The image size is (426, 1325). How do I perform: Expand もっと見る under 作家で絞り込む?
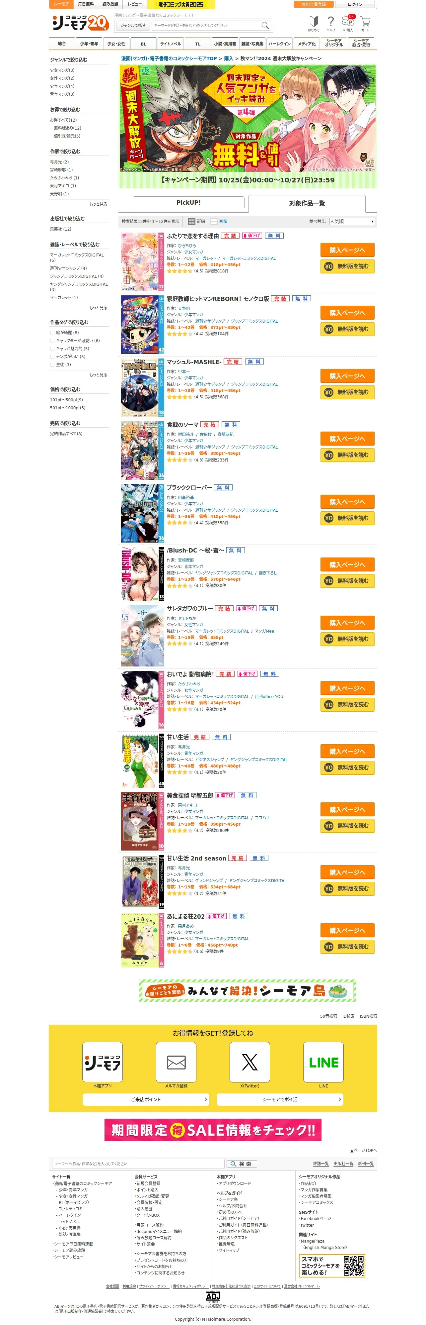tap(98, 204)
